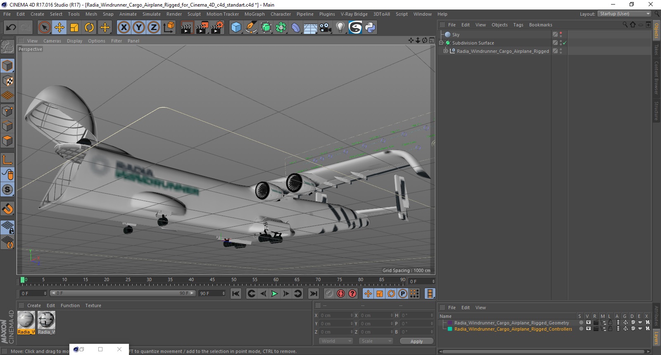Click the end frame 90 F field
This screenshot has width=661, height=355.
(212, 293)
